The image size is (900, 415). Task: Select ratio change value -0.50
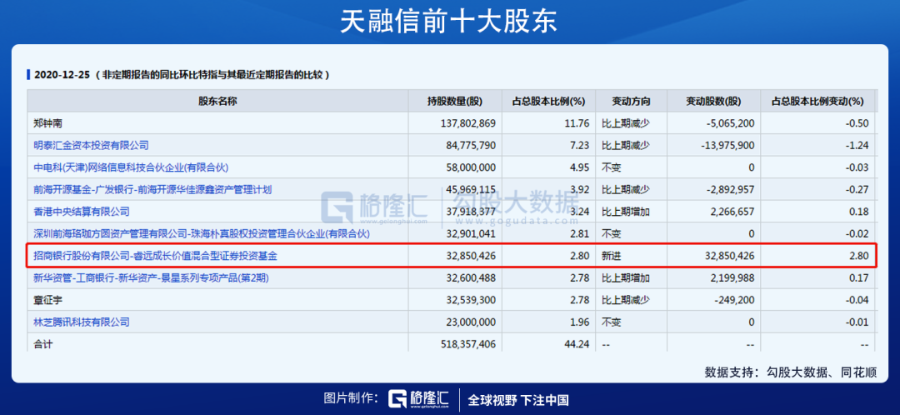click(x=857, y=123)
